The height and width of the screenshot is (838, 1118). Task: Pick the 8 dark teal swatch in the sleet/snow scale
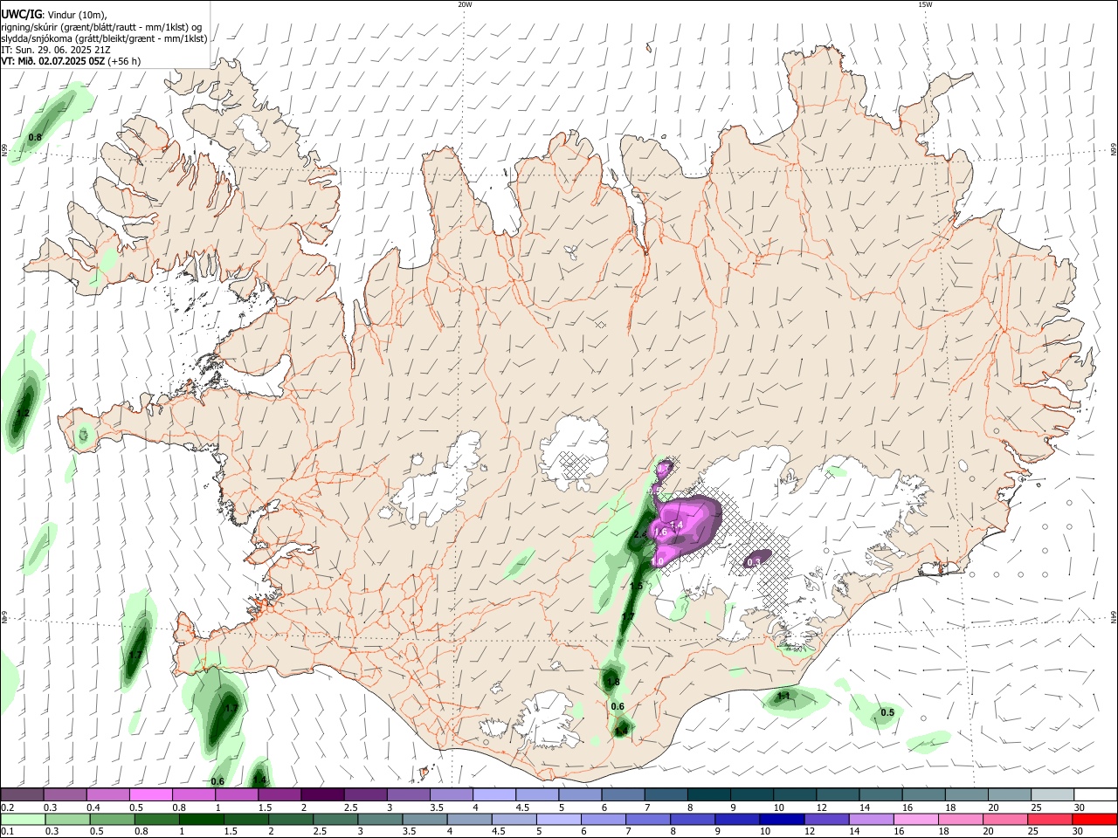coord(709,795)
